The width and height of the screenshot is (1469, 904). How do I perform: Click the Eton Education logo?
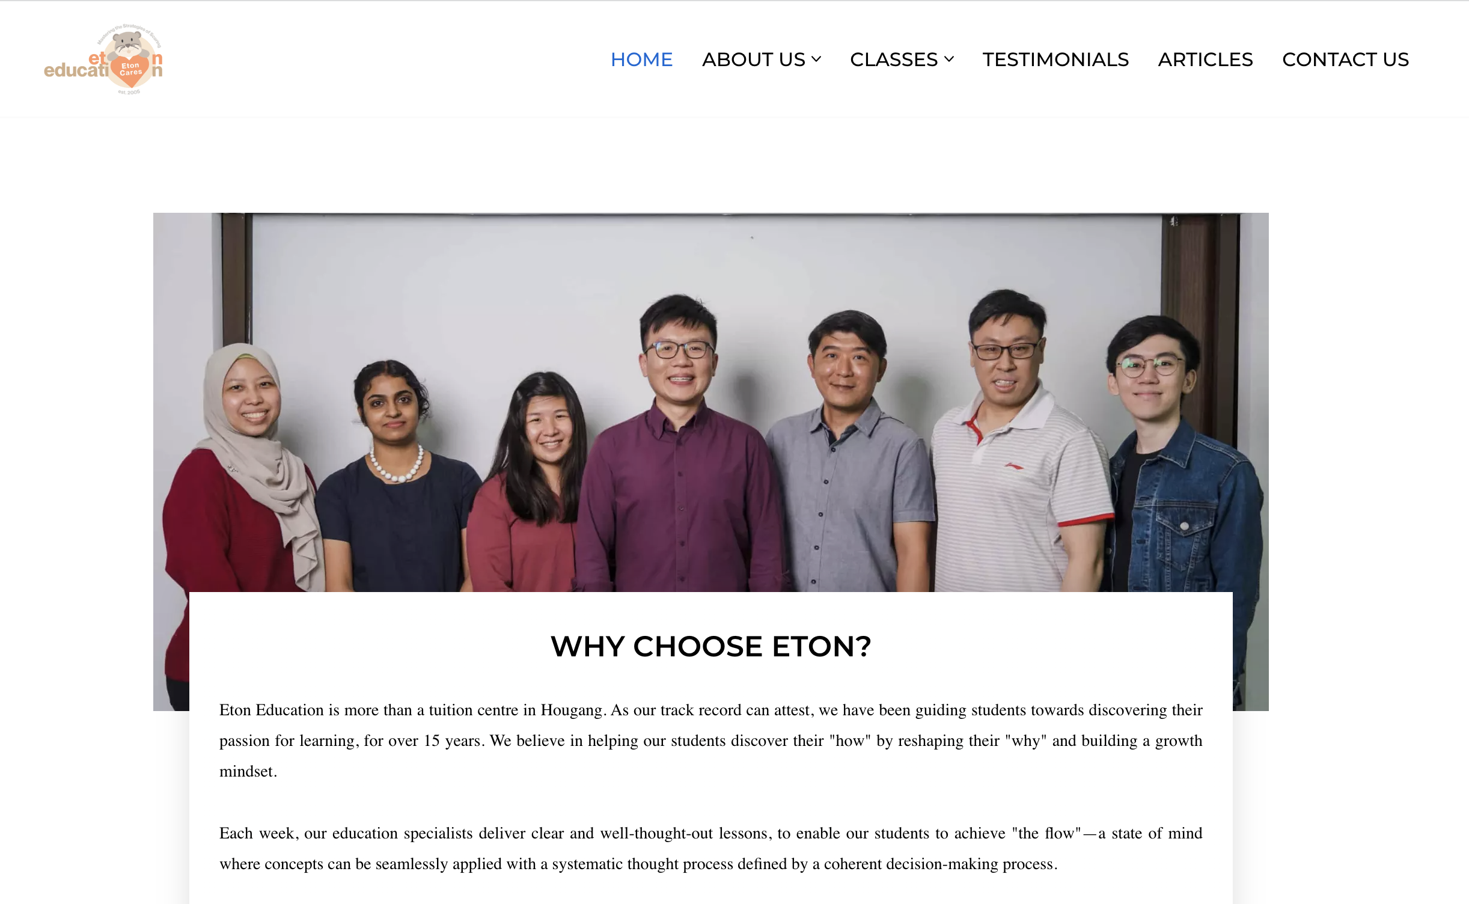(x=103, y=60)
